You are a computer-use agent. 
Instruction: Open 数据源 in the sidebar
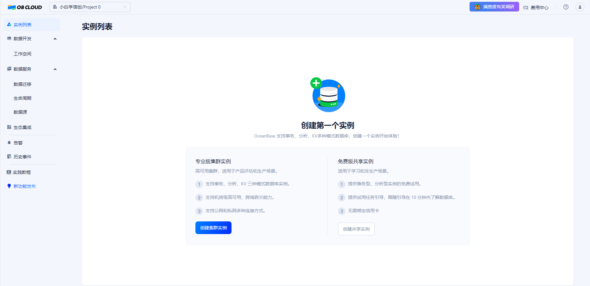20,112
